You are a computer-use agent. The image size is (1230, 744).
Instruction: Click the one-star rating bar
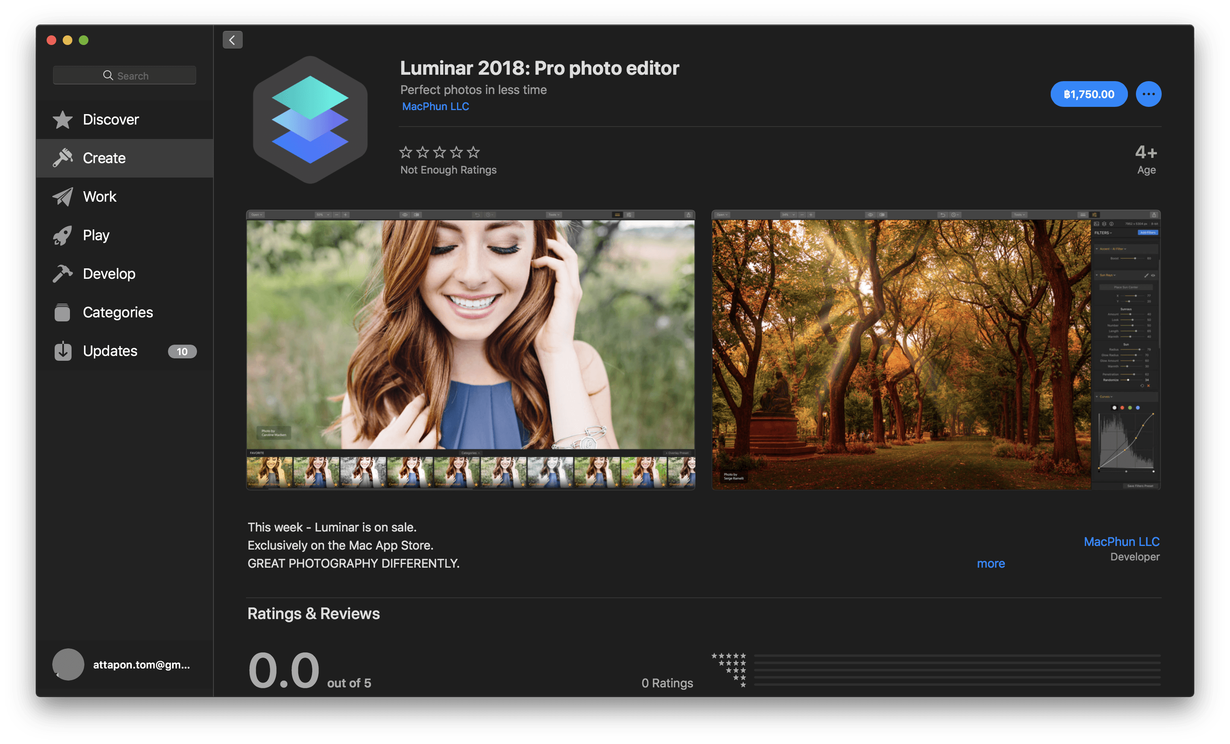point(957,685)
